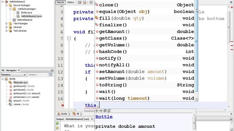Click the Bottle.java file icon
This screenshot has height=131, width=234.
pos(18,12)
